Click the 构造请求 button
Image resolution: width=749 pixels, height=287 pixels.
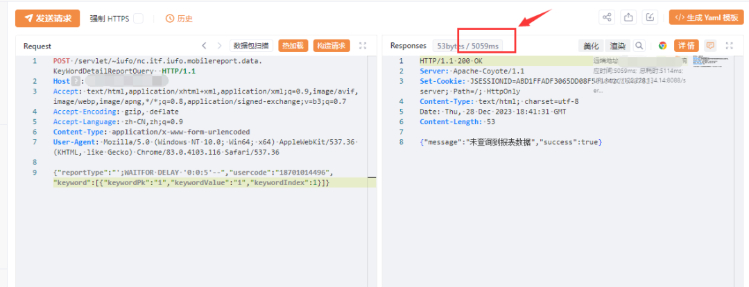[332, 46]
